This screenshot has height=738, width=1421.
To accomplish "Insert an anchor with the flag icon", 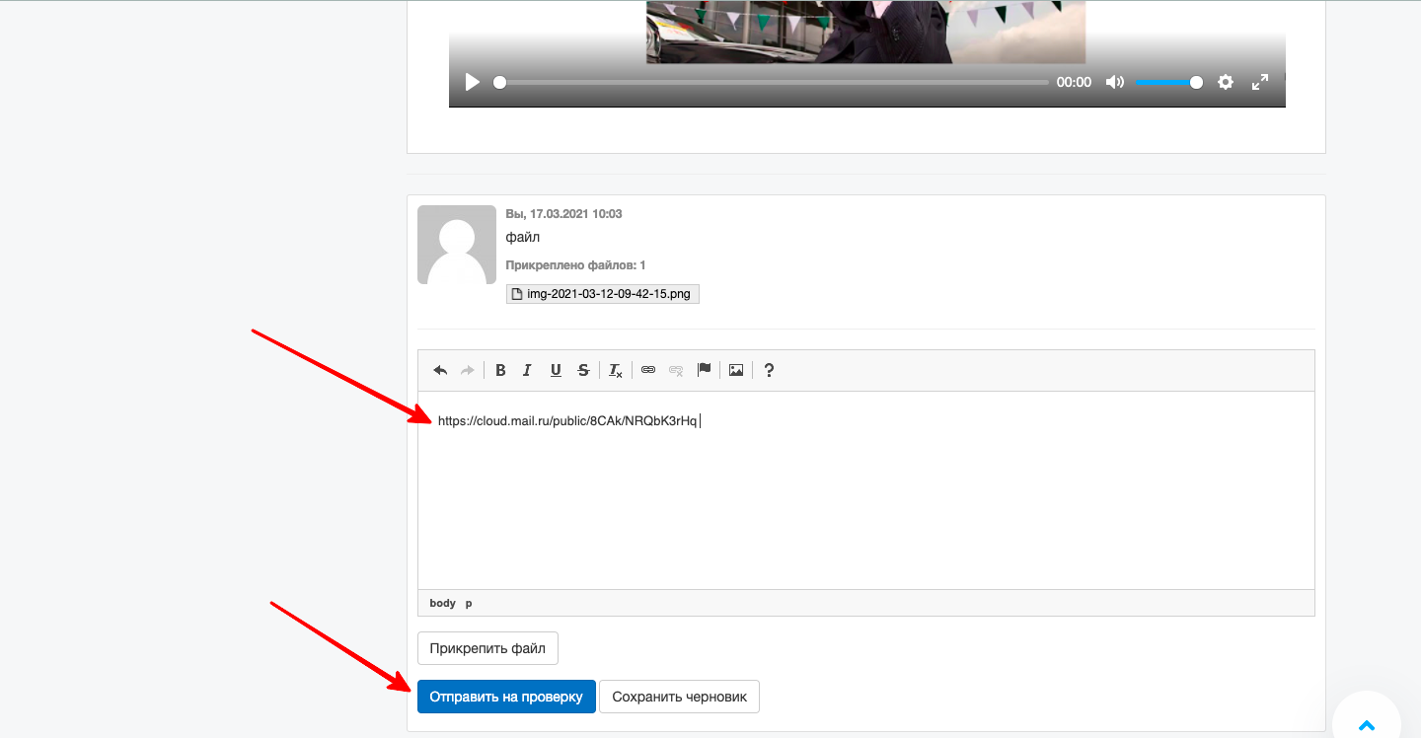I will pyautogui.click(x=704, y=370).
